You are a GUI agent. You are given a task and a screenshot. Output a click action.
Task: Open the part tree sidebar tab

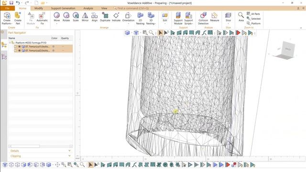[4, 45]
